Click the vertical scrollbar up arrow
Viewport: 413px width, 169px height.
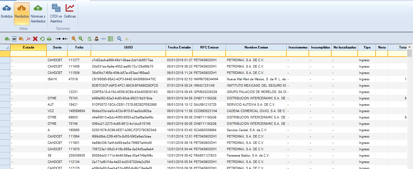(x=410, y=47)
